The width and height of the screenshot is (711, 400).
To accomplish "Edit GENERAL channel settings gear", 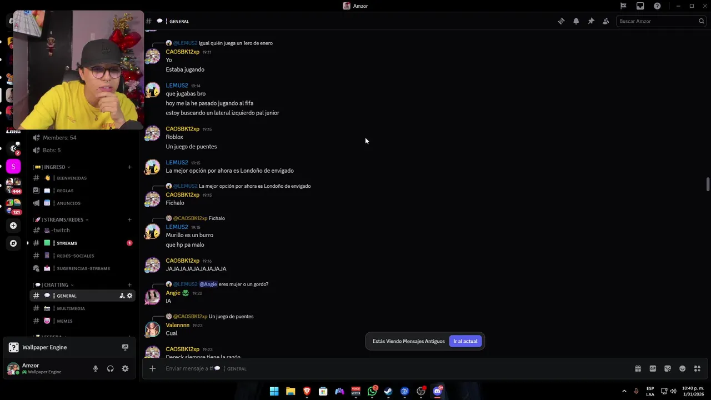I will (129, 296).
